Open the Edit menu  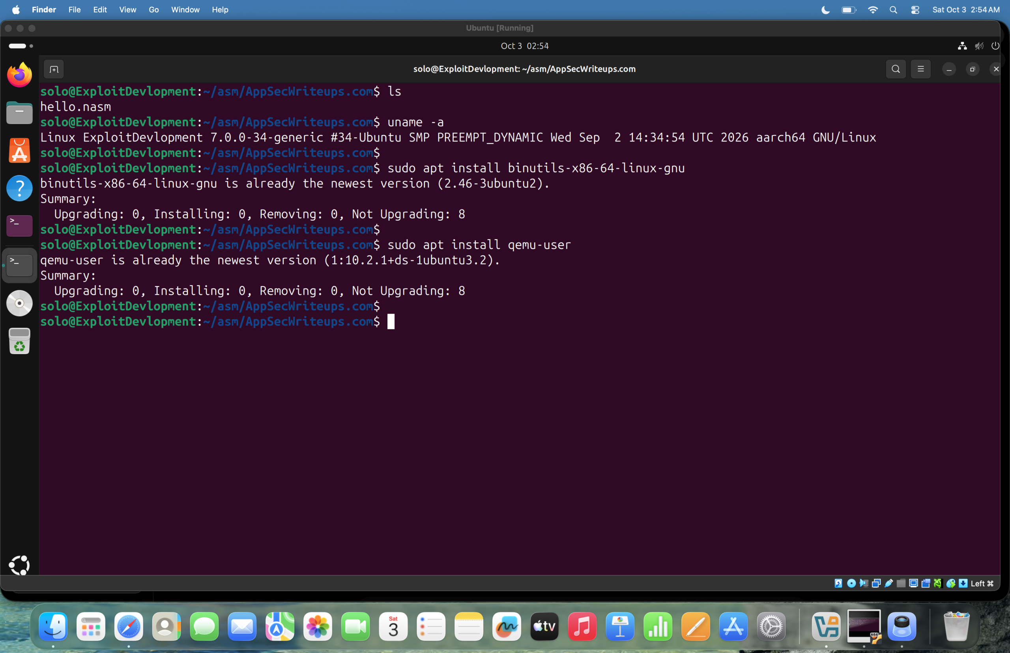click(x=100, y=9)
